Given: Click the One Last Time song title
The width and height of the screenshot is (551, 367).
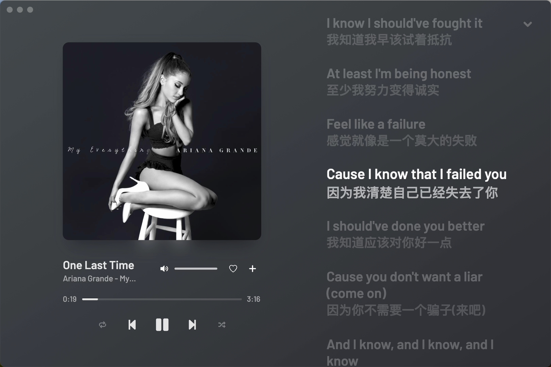Looking at the screenshot, I should 99,265.
